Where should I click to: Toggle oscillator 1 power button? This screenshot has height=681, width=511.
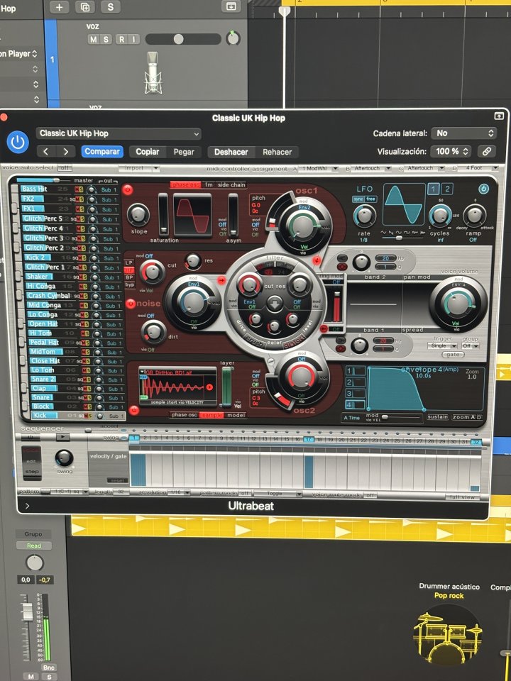point(127,189)
